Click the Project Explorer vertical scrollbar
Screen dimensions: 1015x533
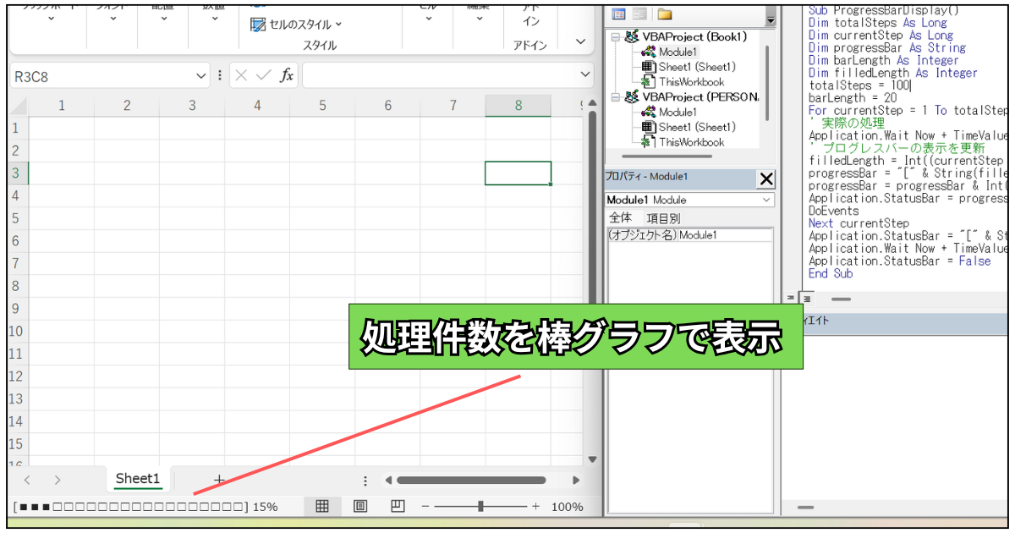point(768,83)
